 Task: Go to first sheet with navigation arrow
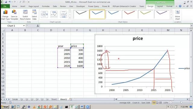point(2,99)
